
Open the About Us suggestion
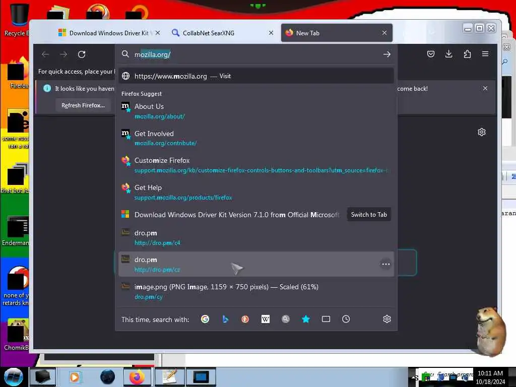pyautogui.click(x=256, y=111)
